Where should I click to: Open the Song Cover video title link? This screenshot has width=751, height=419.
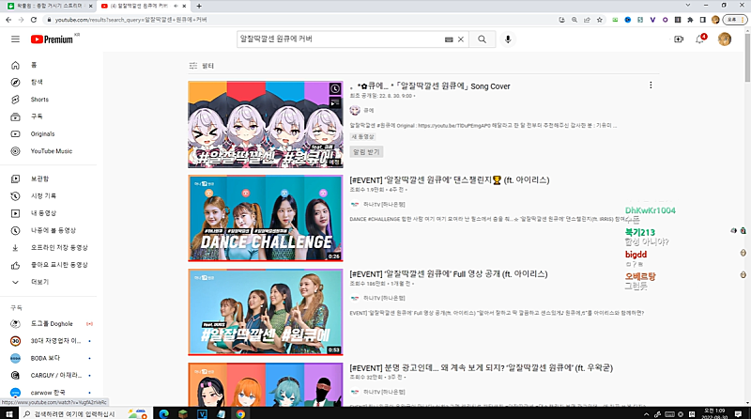[x=432, y=86]
